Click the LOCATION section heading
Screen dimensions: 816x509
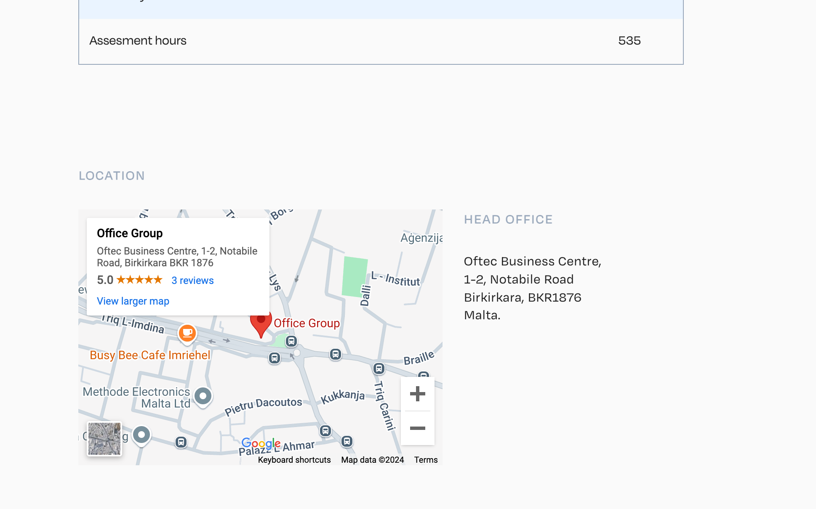[112, 176]
